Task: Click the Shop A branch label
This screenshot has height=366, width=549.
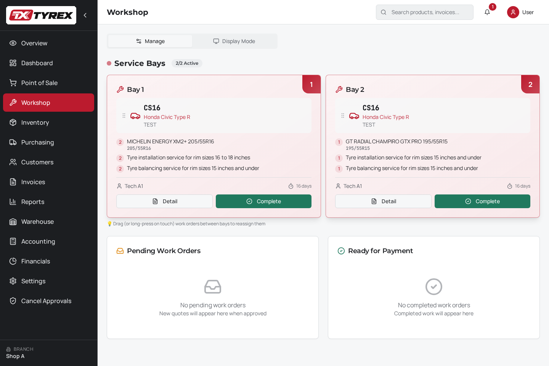Action: coord(15,356)
